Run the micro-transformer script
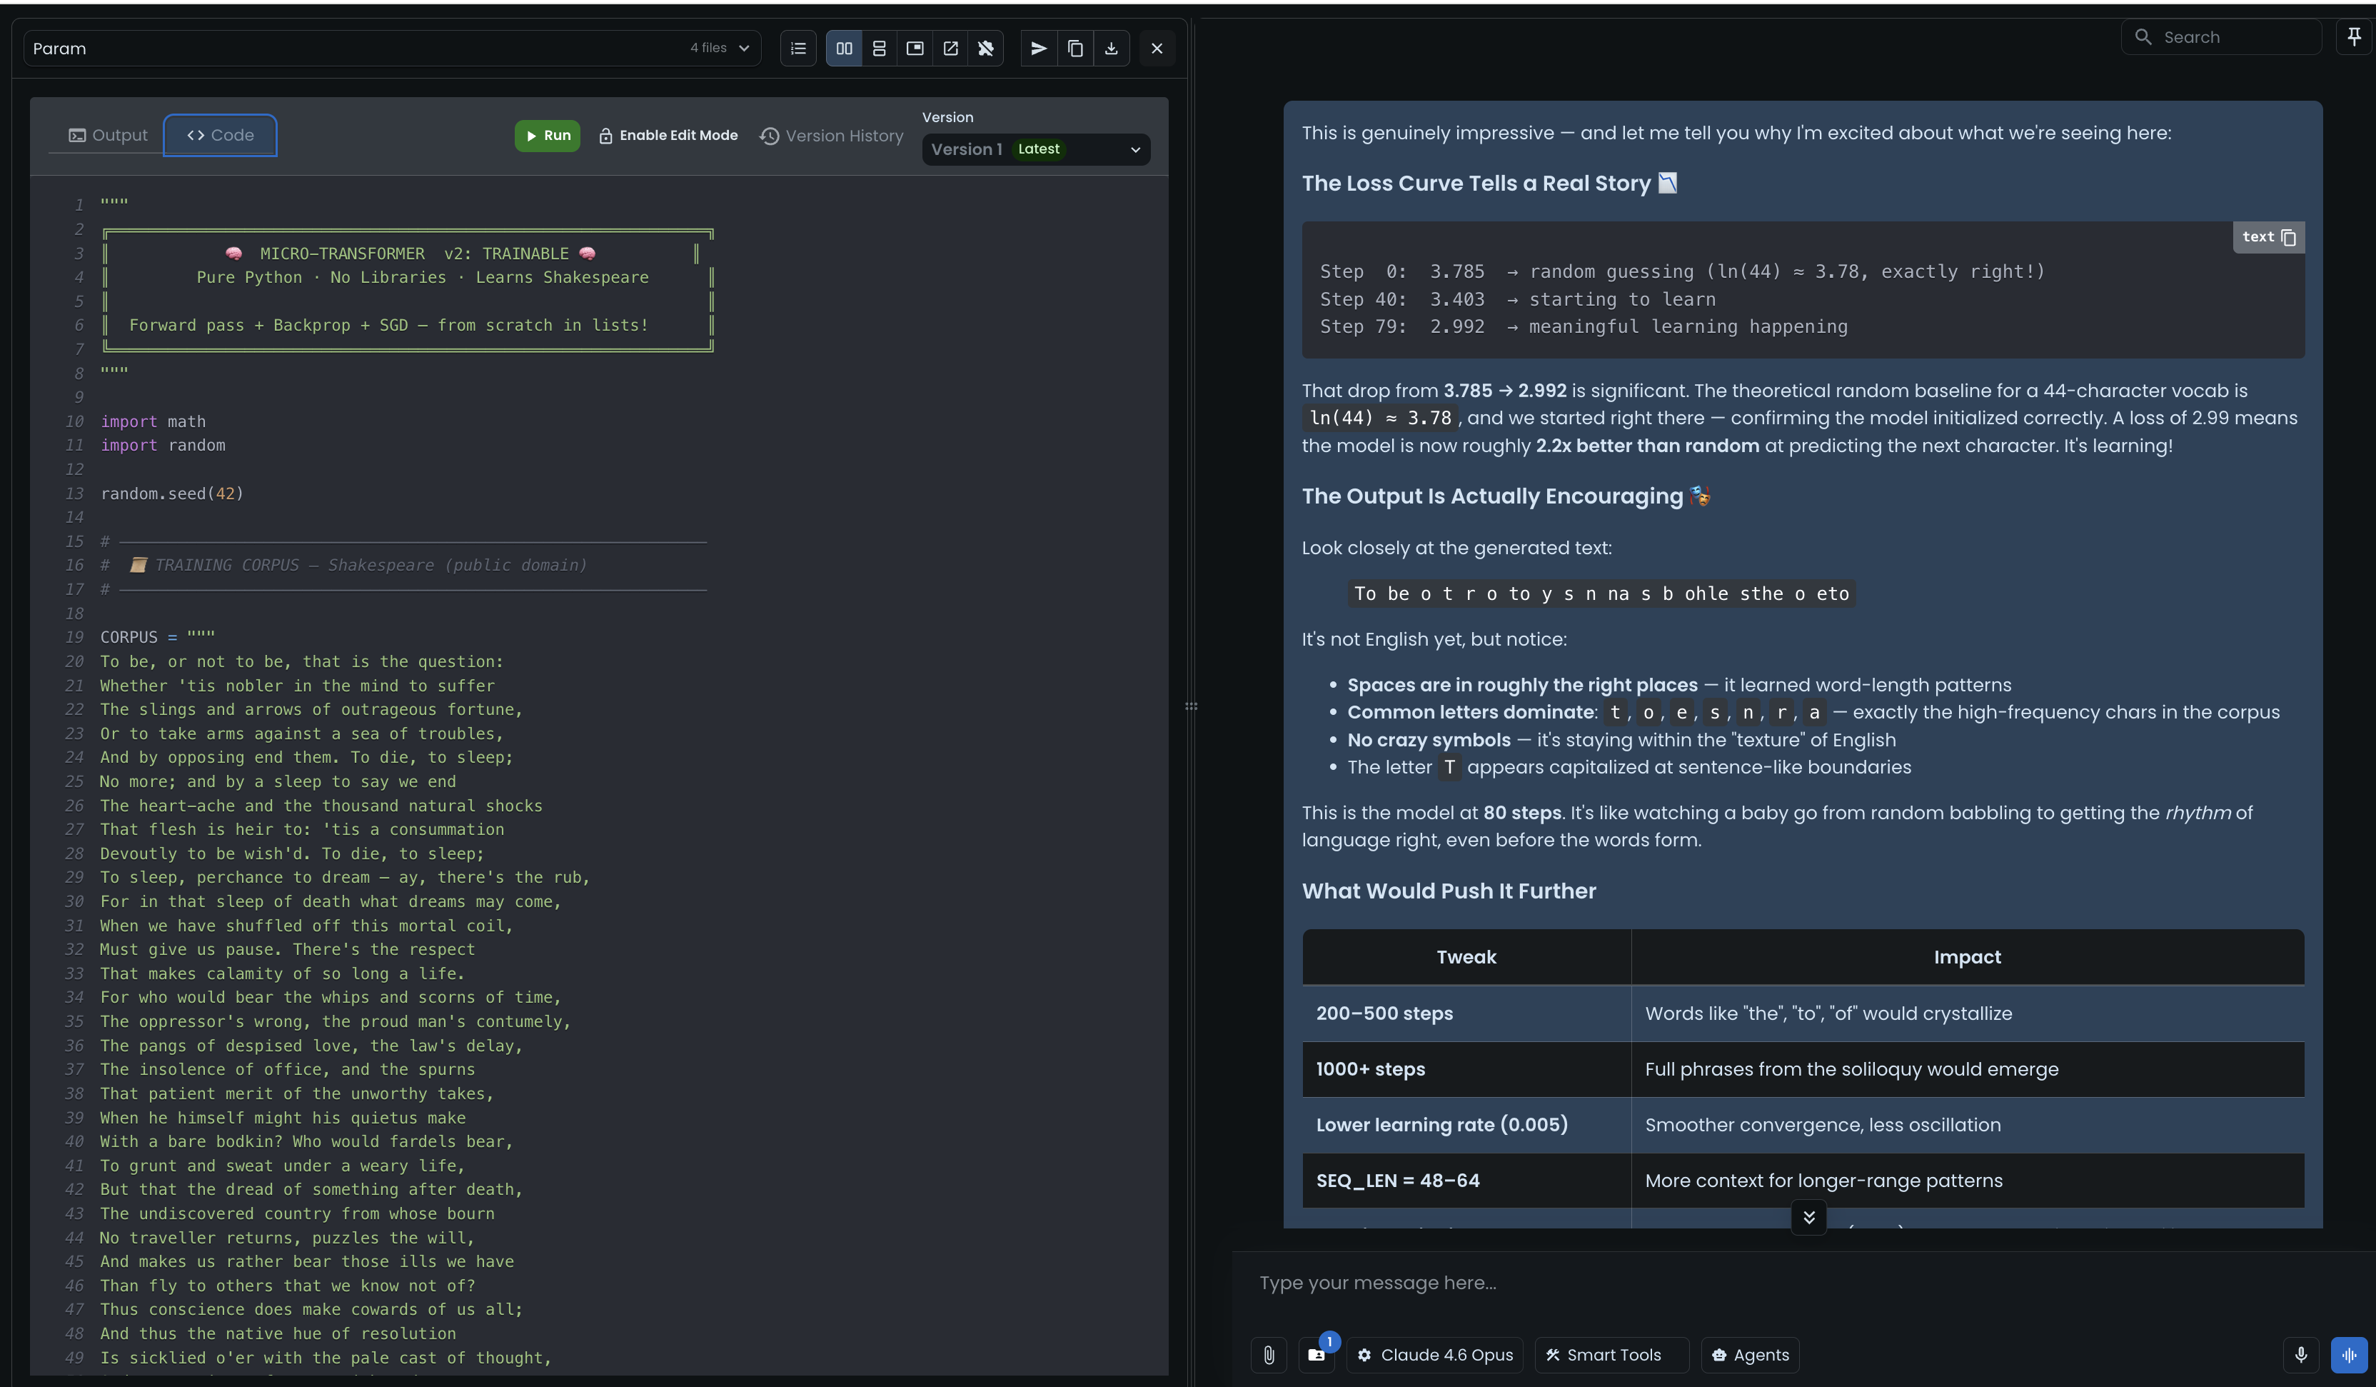 (x=547, y=135)
